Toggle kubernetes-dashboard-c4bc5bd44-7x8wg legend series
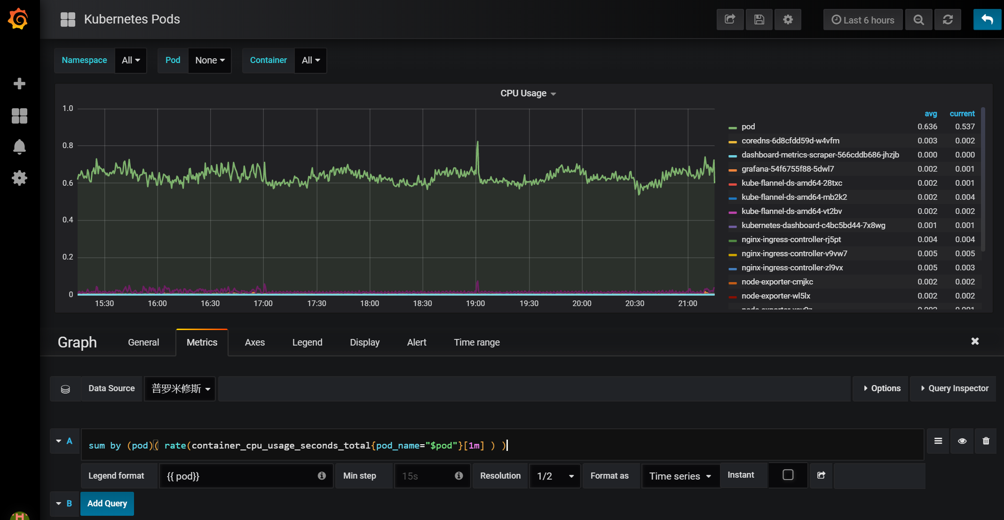 pyautogui.click(x=813, y=225)
